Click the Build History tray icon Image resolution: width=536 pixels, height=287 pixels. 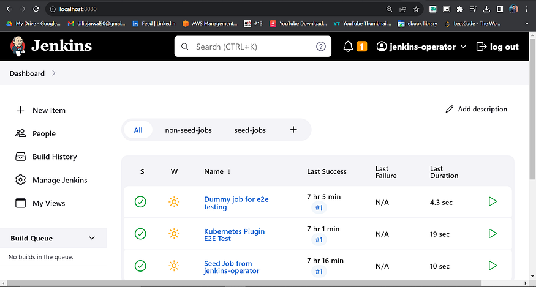(x=20, y=157)
